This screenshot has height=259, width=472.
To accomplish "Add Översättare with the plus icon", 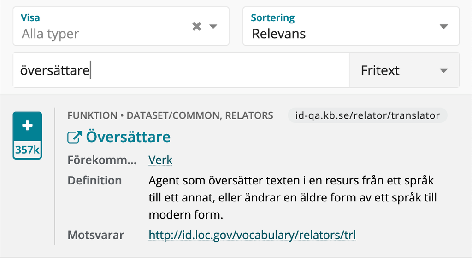I will click(x=27, y=126).
